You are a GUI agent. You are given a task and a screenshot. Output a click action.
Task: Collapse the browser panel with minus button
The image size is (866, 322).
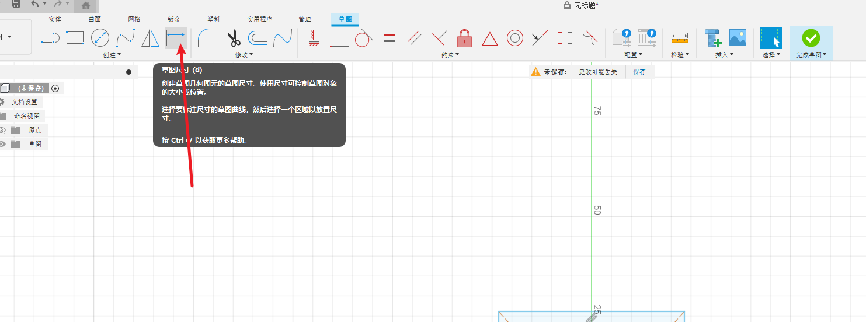[x=129, y=72]
